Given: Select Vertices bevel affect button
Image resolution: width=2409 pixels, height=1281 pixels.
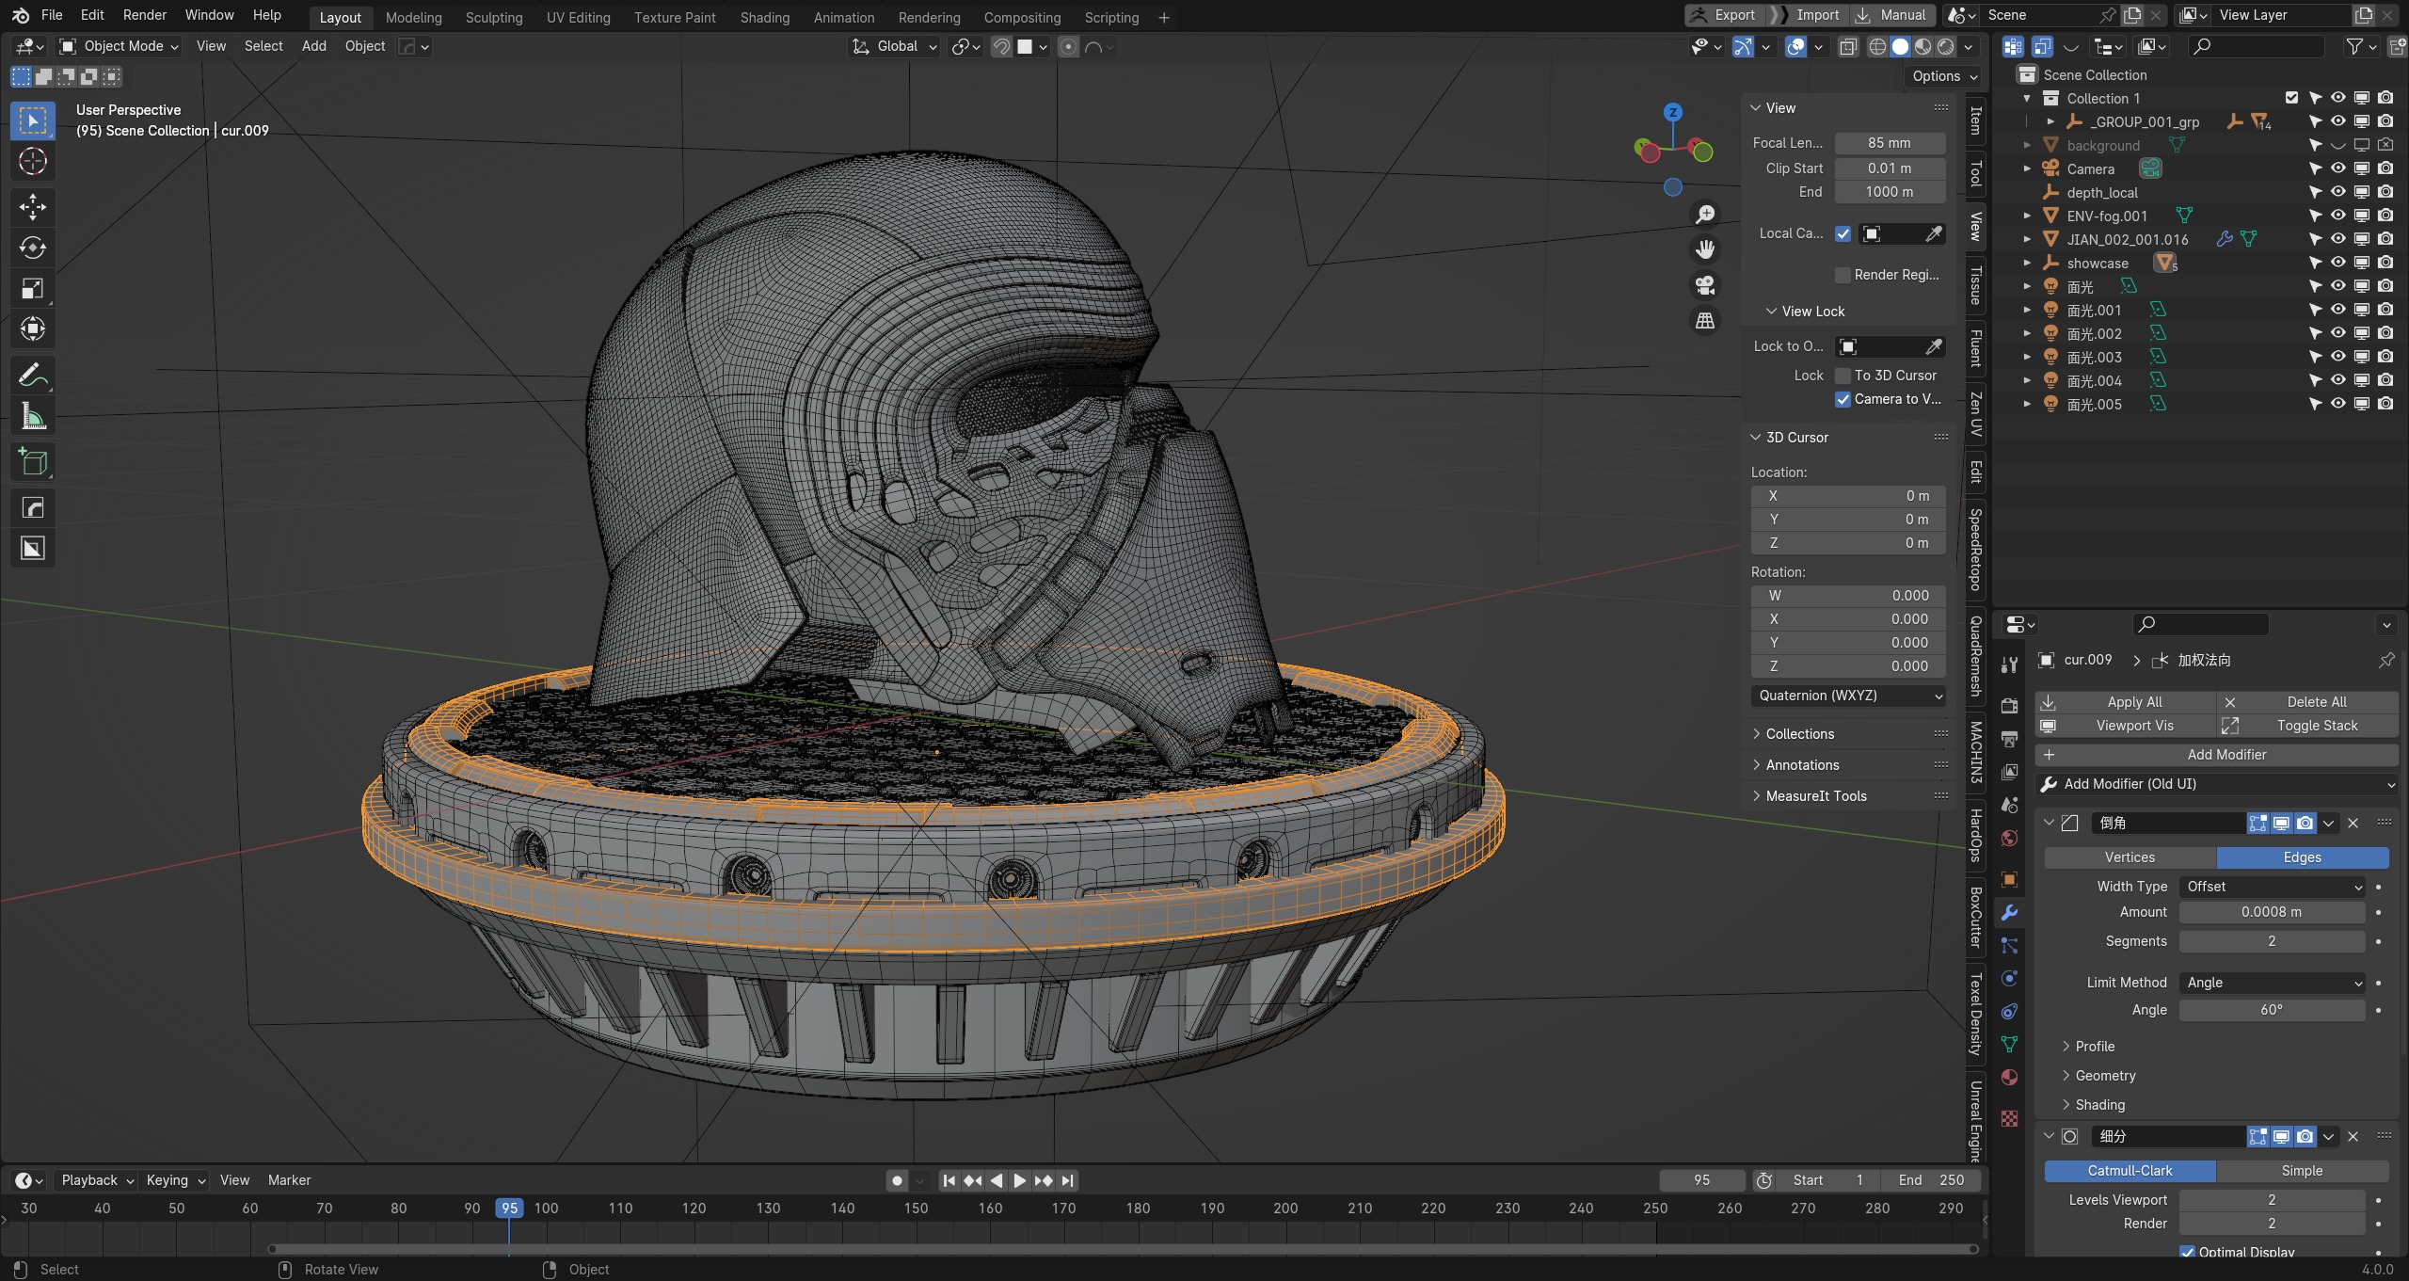Looking at the screenshot, I should 2130,857.
